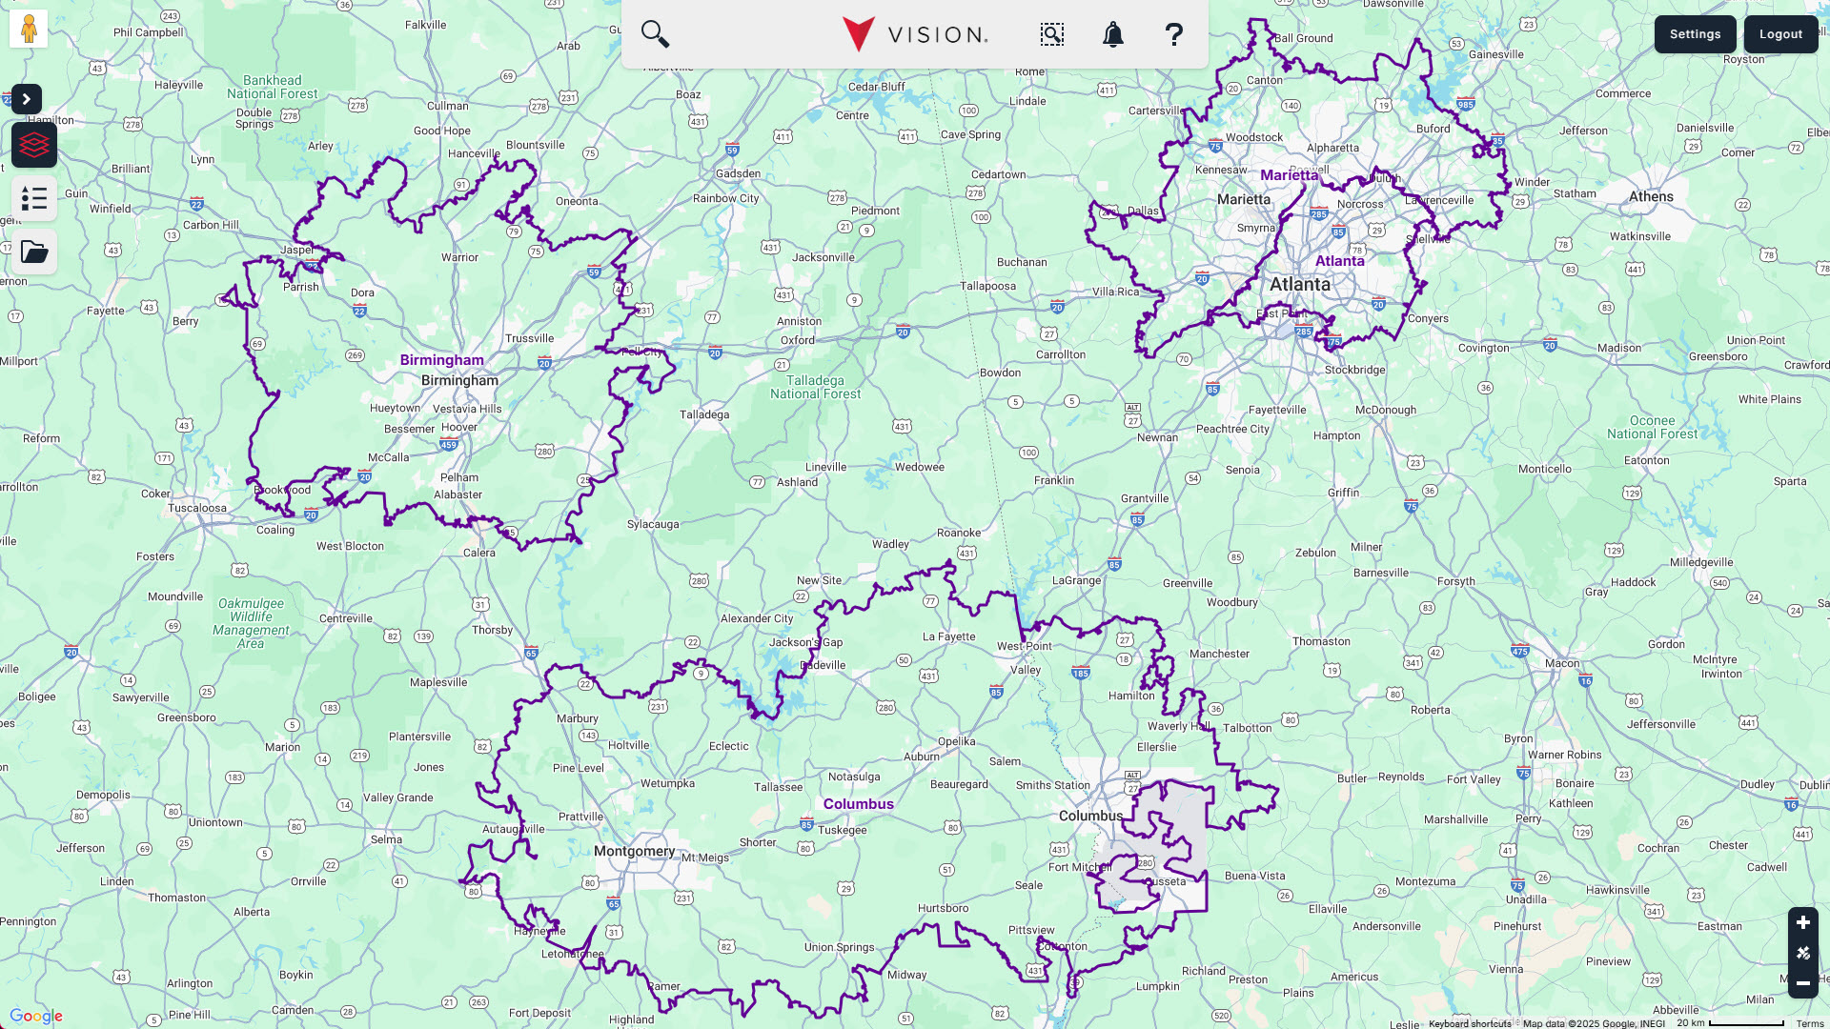The height and width of the screenshot is (1029, 1830).
Task: Select the purple Columbus territory label
Action: (x=858, y=804)
